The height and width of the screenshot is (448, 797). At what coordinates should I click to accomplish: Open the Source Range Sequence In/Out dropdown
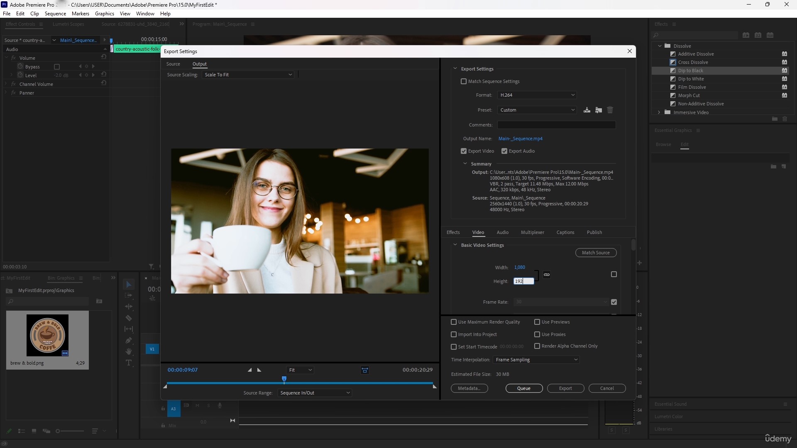click(315, 393)
